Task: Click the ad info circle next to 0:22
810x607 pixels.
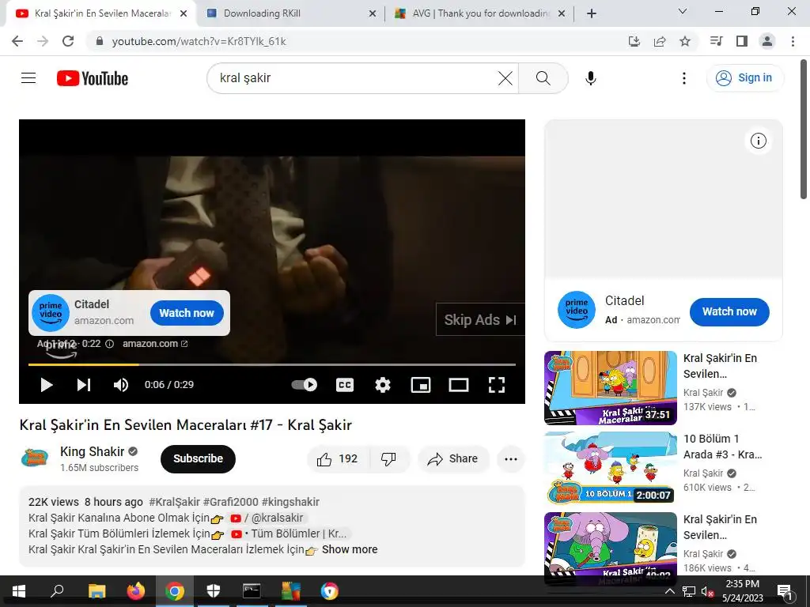Action: [x=109, y=344]
